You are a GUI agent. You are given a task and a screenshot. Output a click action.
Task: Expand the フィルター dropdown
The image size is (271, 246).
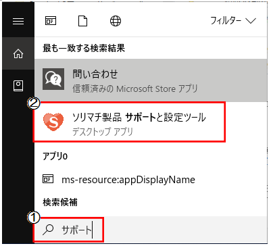(233, 21)
